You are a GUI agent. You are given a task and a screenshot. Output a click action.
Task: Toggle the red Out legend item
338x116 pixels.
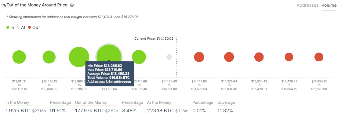click(34, 27)
